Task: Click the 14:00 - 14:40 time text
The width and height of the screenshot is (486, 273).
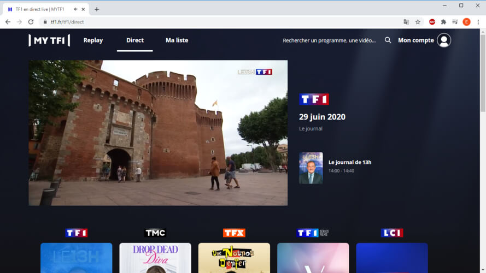Action: coord(341,170)
